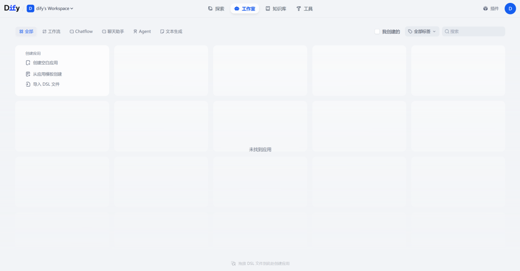This screenshot has width=520, height=271.
Task: Click the blue D workspace avatar
Action: pos(30,9)
